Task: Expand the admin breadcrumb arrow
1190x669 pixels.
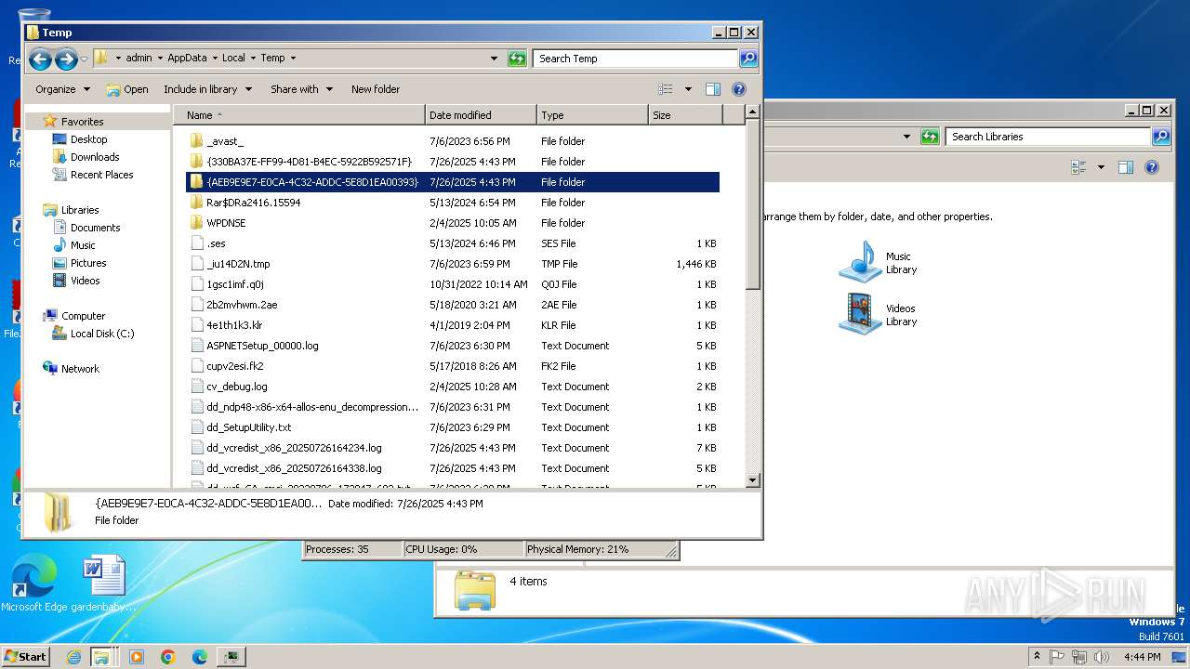Action: (159, 58)
